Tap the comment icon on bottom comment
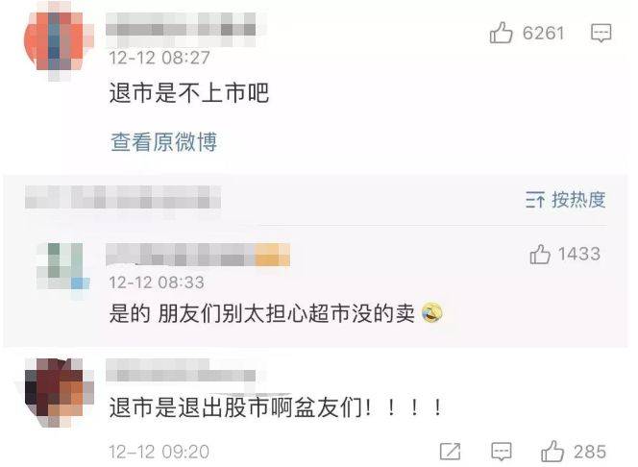 [502, 452]
